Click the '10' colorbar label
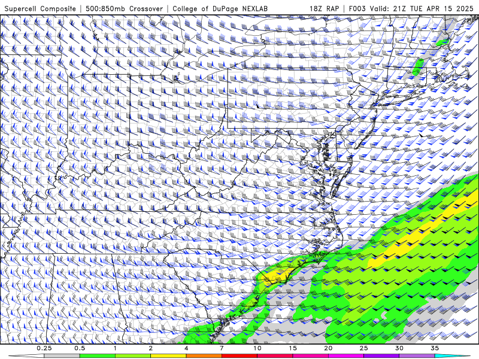The width and height of the screenshot is (479, 359). (257, 348)
